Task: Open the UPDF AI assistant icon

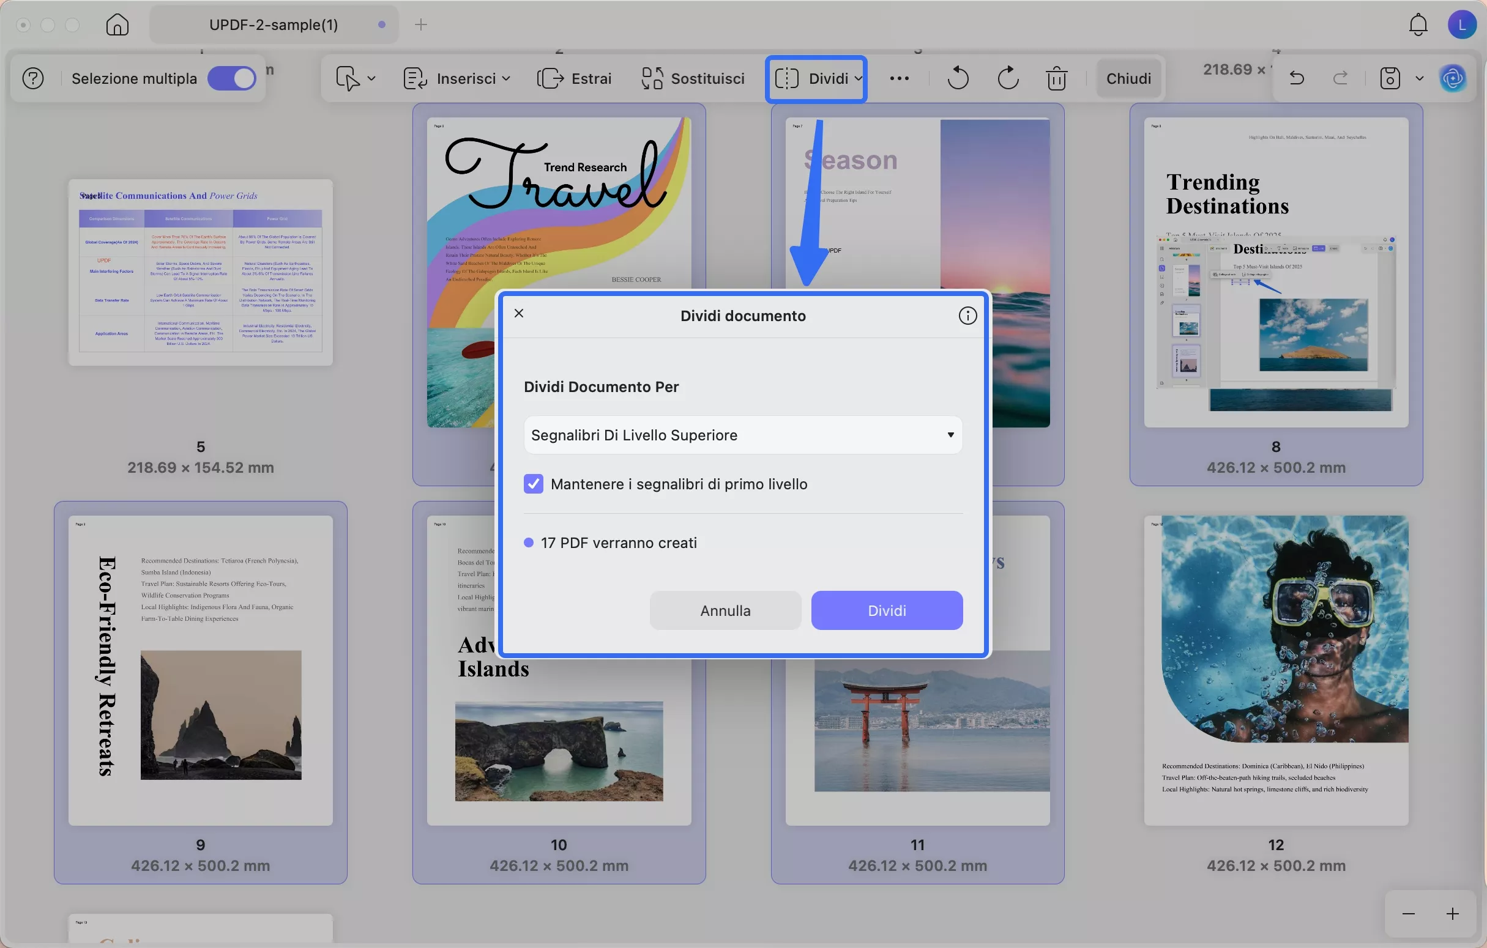Action: pos(1452,78)
